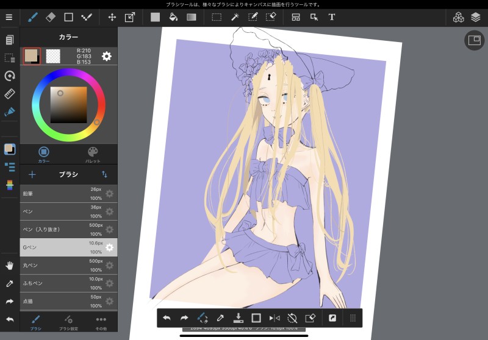Open the その他 bottom tab
This screenshot has width=488, height=340.
coord(101,322)
